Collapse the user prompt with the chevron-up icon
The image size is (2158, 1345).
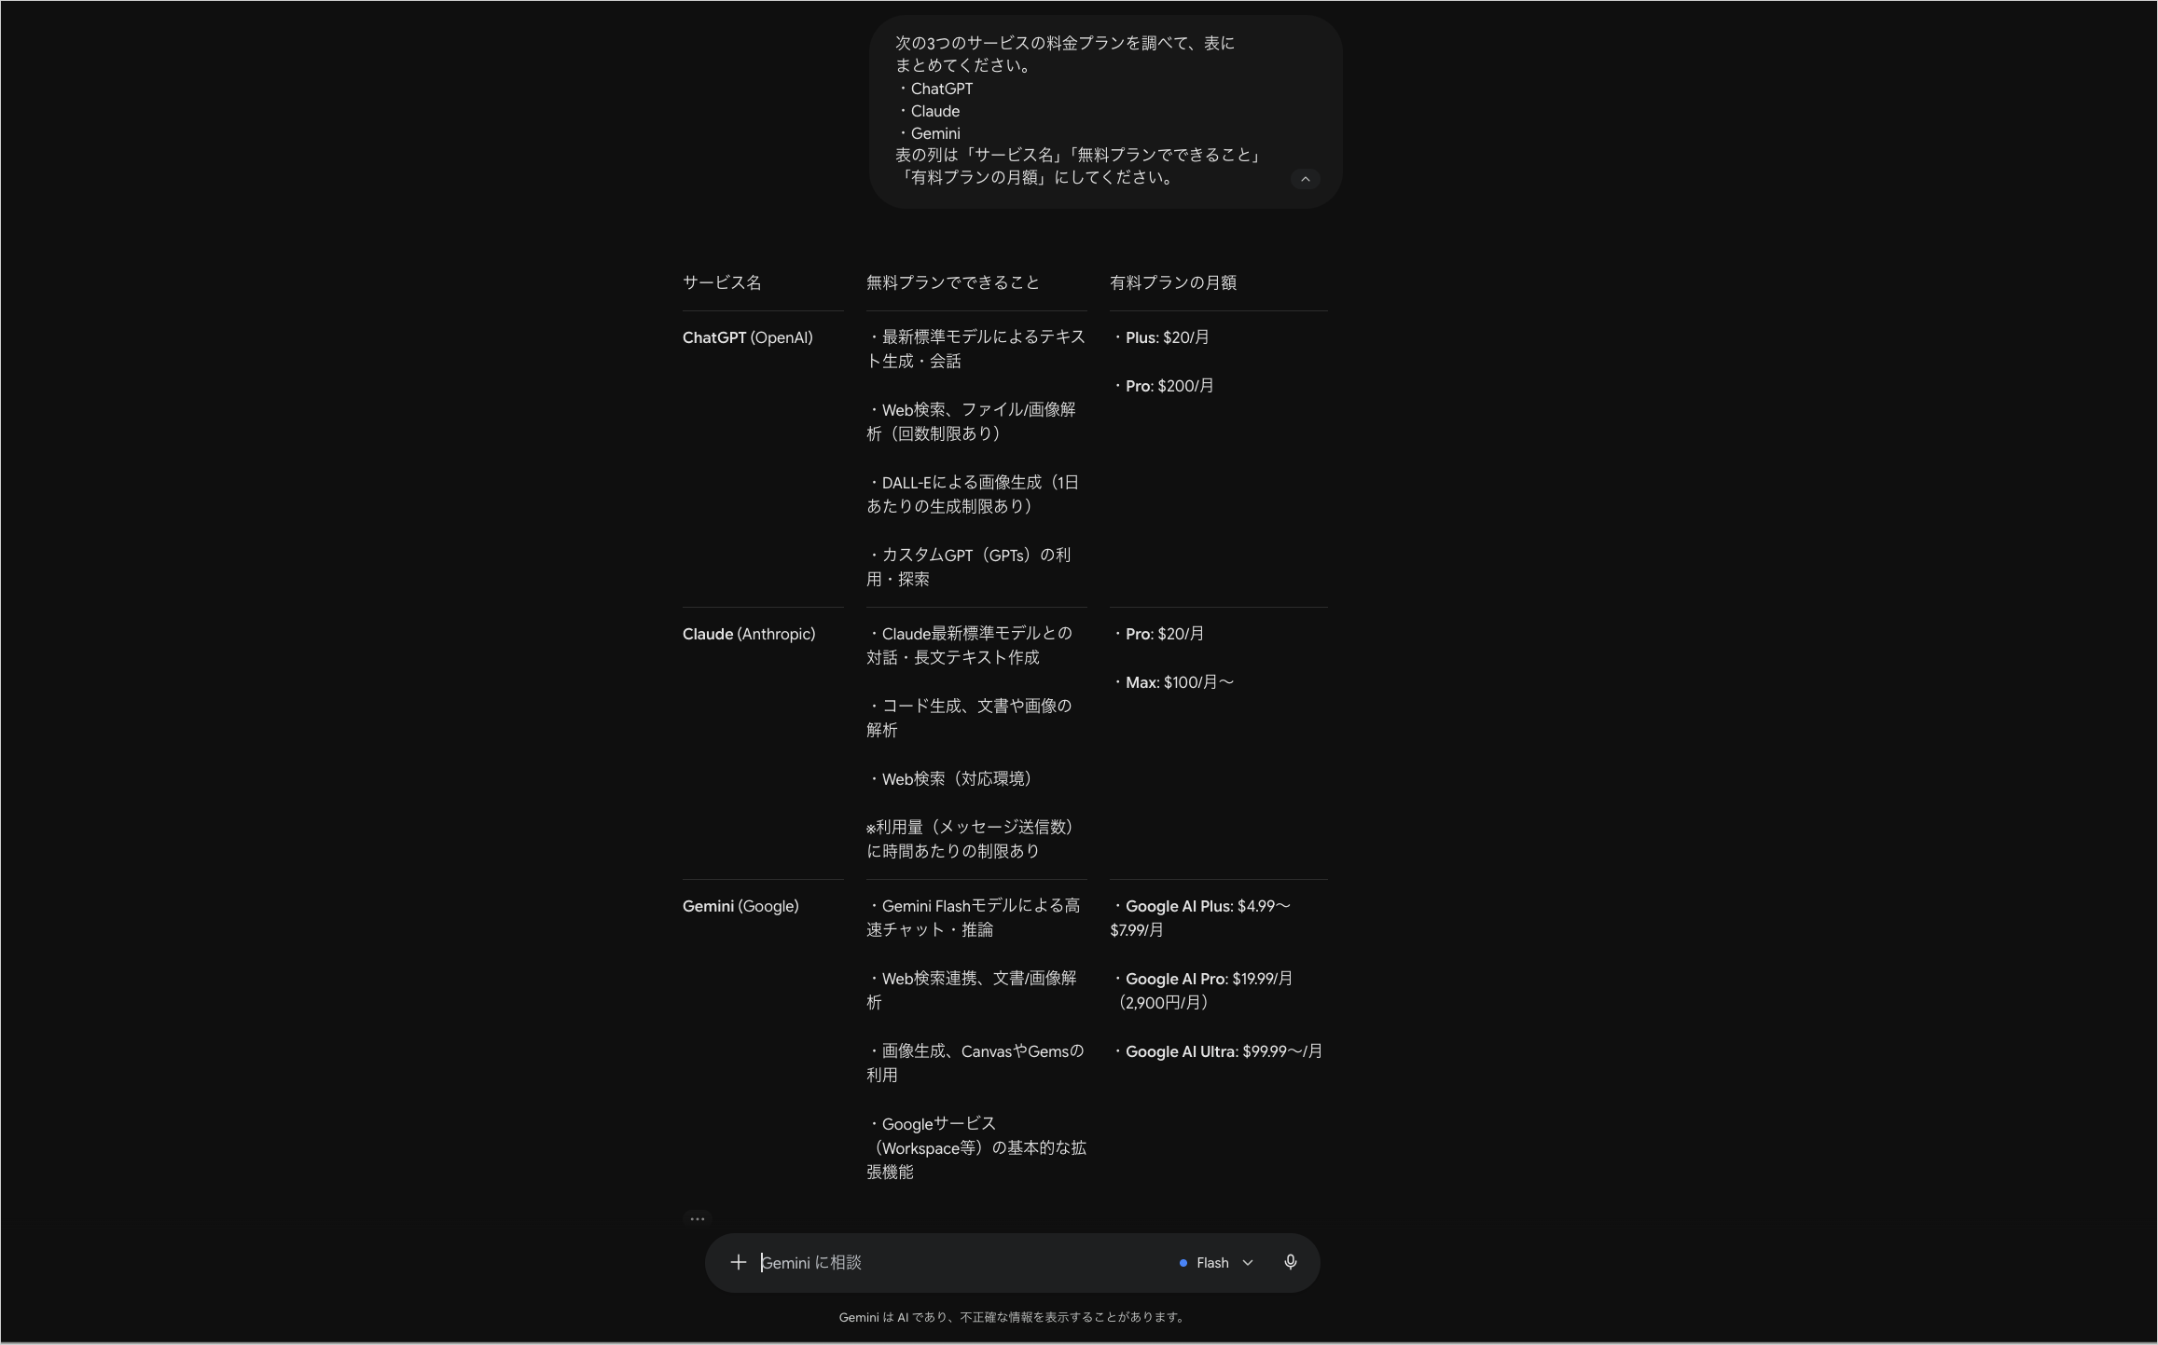tap(1305, 179)
